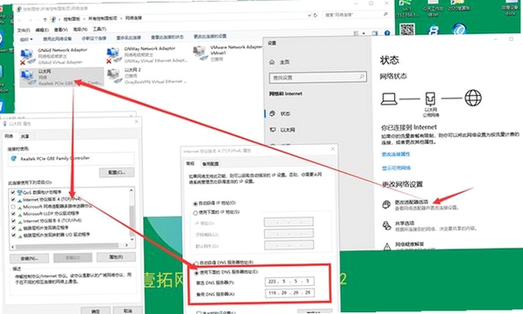Click the refresh icon beside the address bar
523x314 pixels.
tap(316, 15)
